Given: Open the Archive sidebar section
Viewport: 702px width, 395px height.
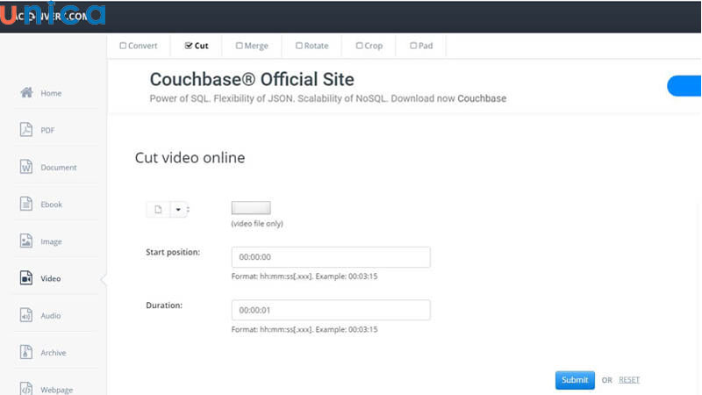Looking at the screenshot, I should [54, 353].
